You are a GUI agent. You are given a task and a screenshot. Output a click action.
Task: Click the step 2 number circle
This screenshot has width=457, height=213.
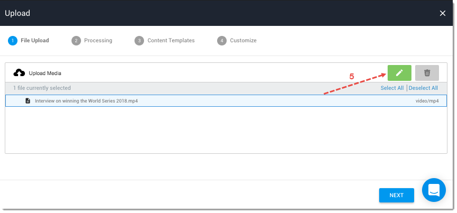click(x=76, y=41)
